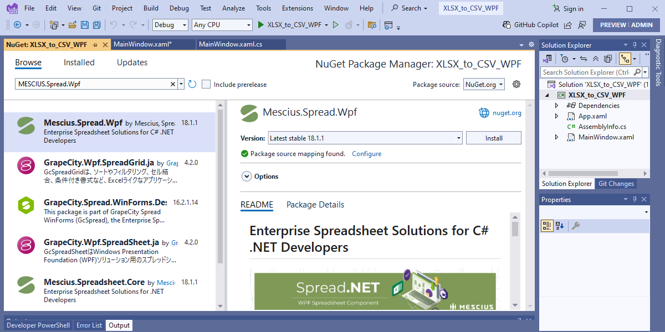Click the Navigate Backward arrow icon

(x=17, y=25)
